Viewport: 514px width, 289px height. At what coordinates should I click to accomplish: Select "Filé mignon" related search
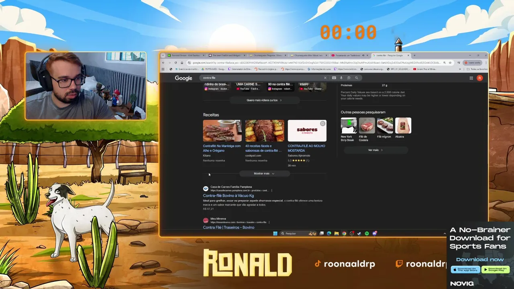385,128
